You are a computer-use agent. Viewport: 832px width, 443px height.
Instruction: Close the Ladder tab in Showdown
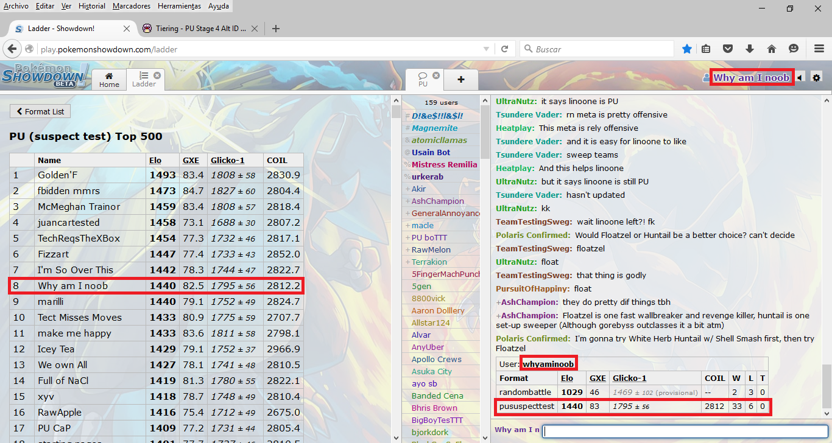pos(157,75)
